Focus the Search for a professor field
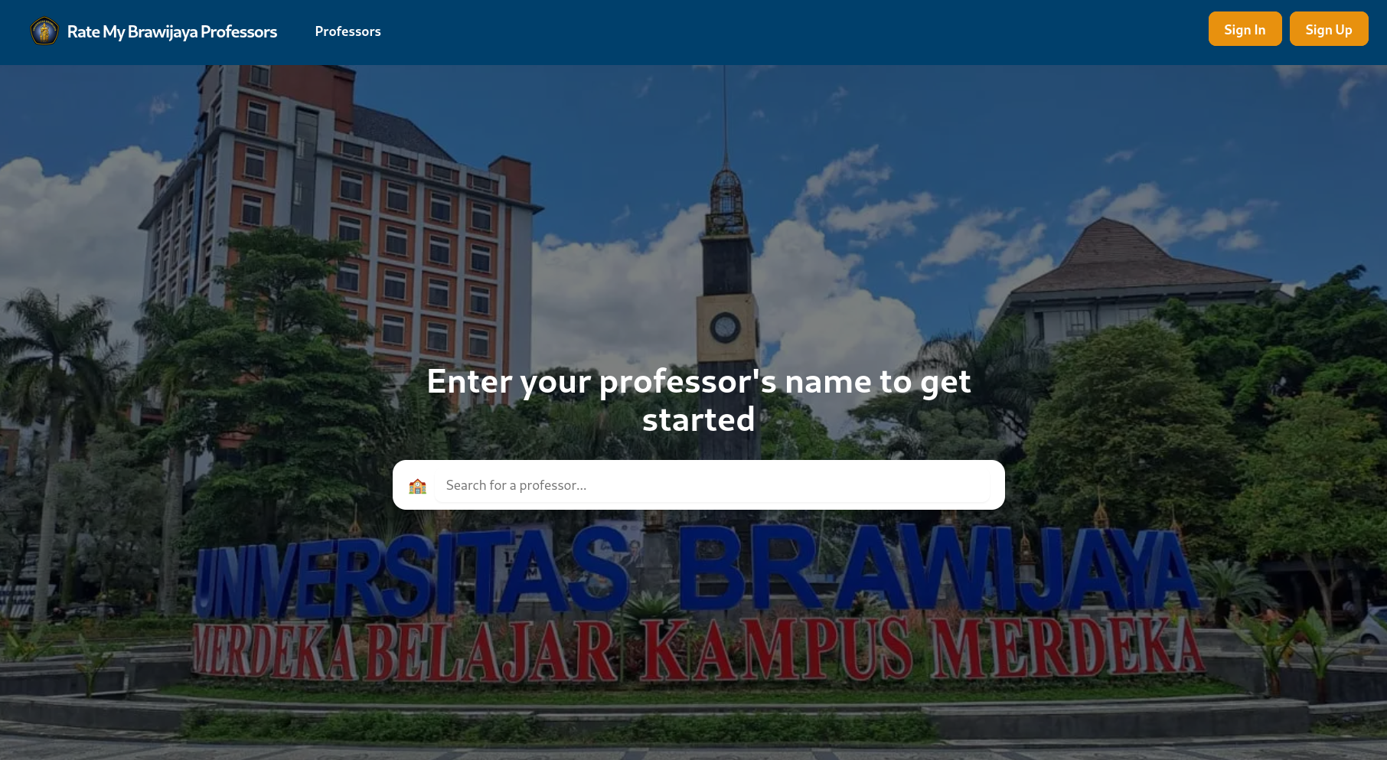 coord(712,485)
